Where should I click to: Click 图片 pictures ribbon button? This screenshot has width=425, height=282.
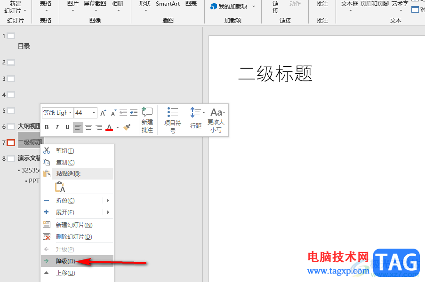coord(72,7)
